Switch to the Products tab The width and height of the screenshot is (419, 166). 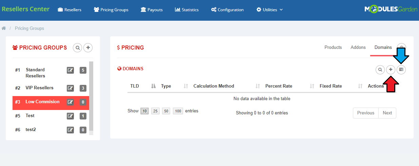click(x=333, y=47)
